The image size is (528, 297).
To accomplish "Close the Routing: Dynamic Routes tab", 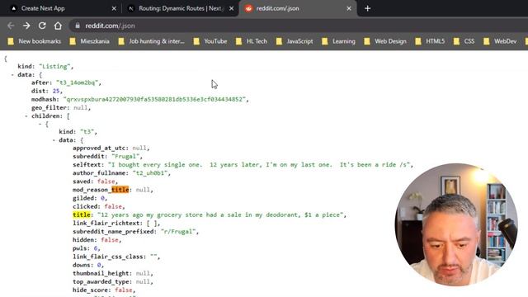I will 231,8.
